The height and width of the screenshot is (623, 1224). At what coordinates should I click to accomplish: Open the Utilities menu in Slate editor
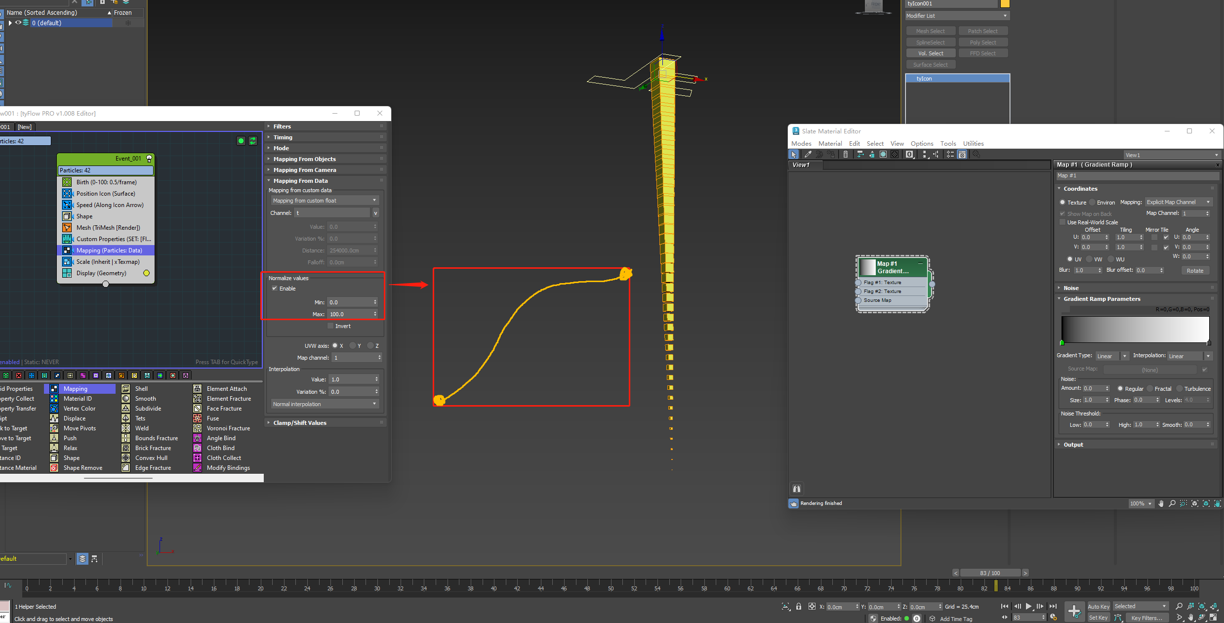[973, 144]
